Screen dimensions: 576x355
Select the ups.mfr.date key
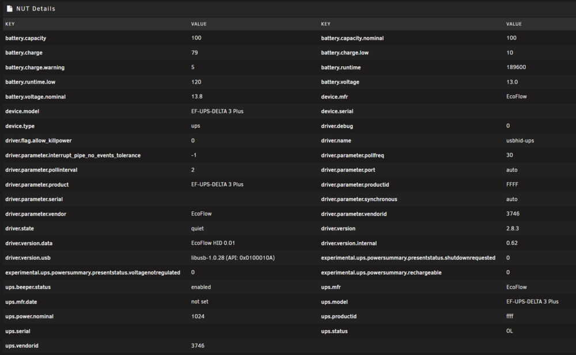[21, 302]
